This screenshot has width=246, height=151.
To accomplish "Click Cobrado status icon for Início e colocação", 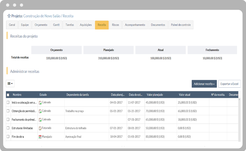I will [x=40, y=103].
